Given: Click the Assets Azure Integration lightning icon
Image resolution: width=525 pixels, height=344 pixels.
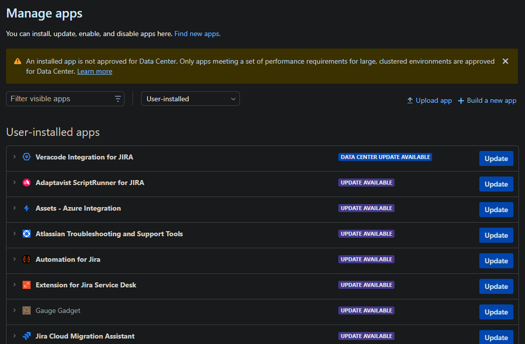Looking at the screenshot, I should tap(26, 208).
